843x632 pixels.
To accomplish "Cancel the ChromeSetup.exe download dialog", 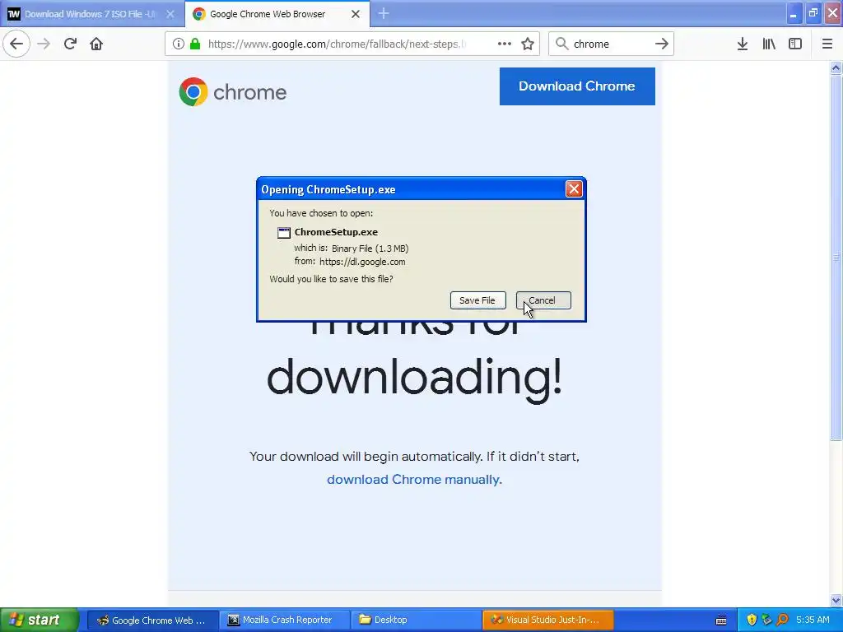I will [543, 300].
